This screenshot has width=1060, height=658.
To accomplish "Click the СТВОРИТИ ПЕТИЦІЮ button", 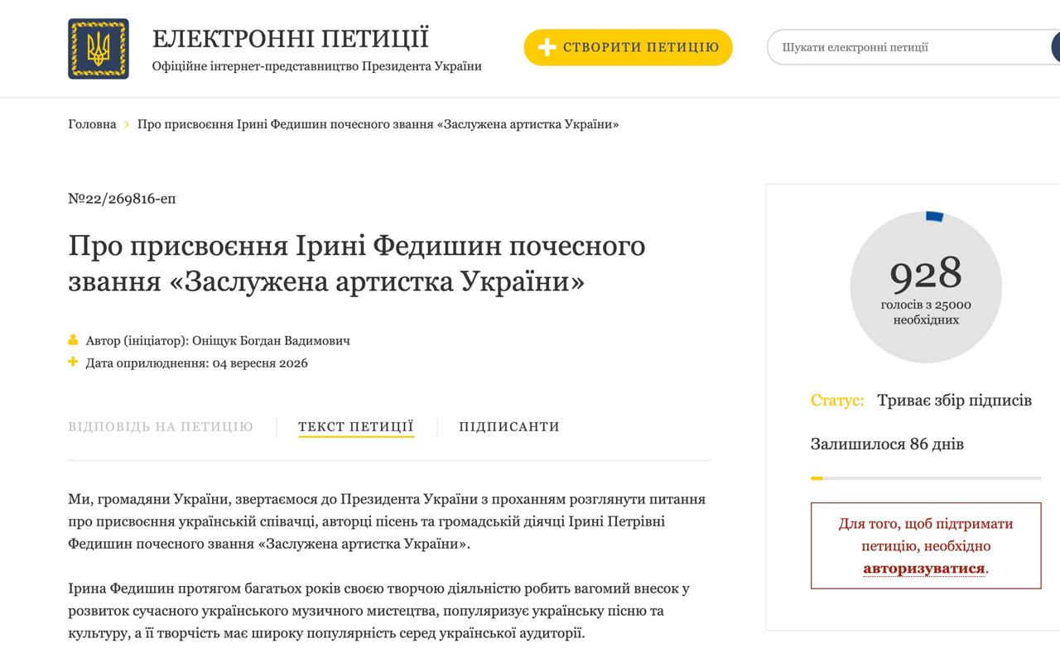I will (x=628, y=47).
